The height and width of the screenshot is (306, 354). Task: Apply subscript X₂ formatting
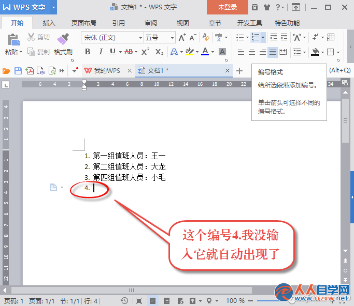[159, 52]
